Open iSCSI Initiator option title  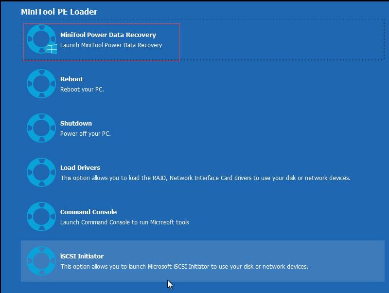pyautogui.click(x=82, y=256)
